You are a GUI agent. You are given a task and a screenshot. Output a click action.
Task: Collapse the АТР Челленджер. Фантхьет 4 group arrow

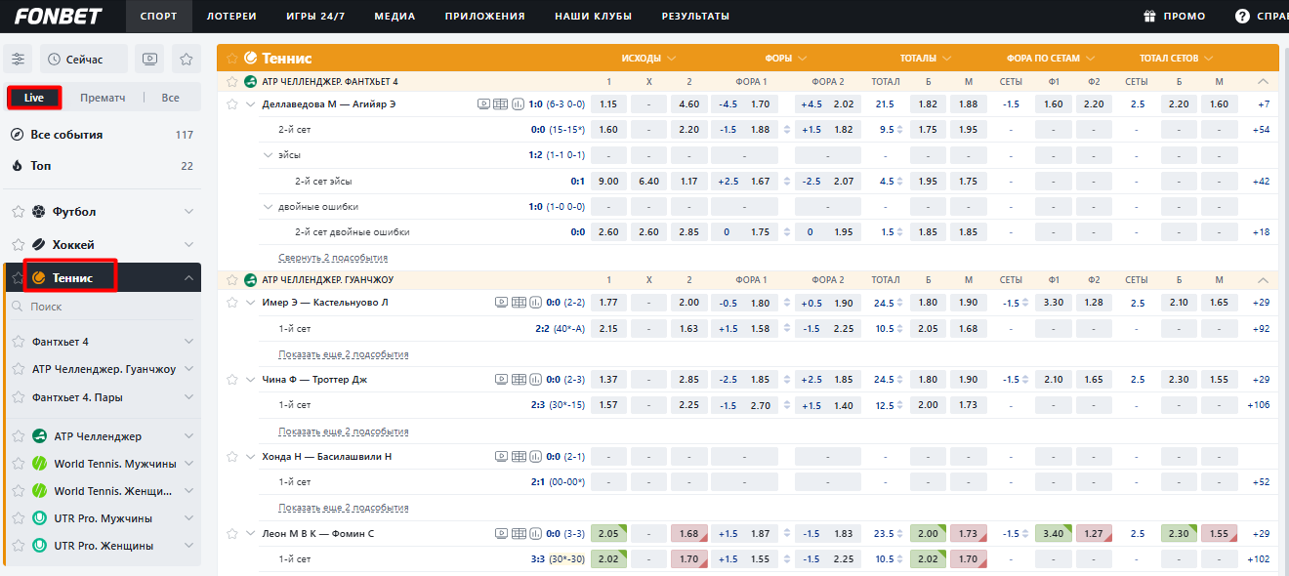click(1264, 82)
